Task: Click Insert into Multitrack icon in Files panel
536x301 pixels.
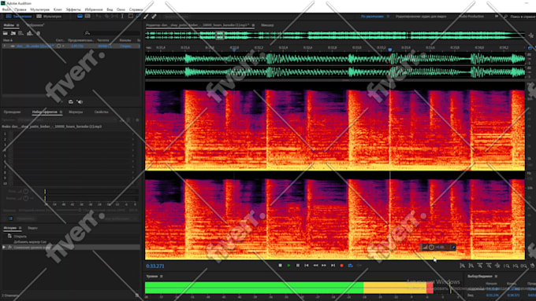Action: [29, 33]
